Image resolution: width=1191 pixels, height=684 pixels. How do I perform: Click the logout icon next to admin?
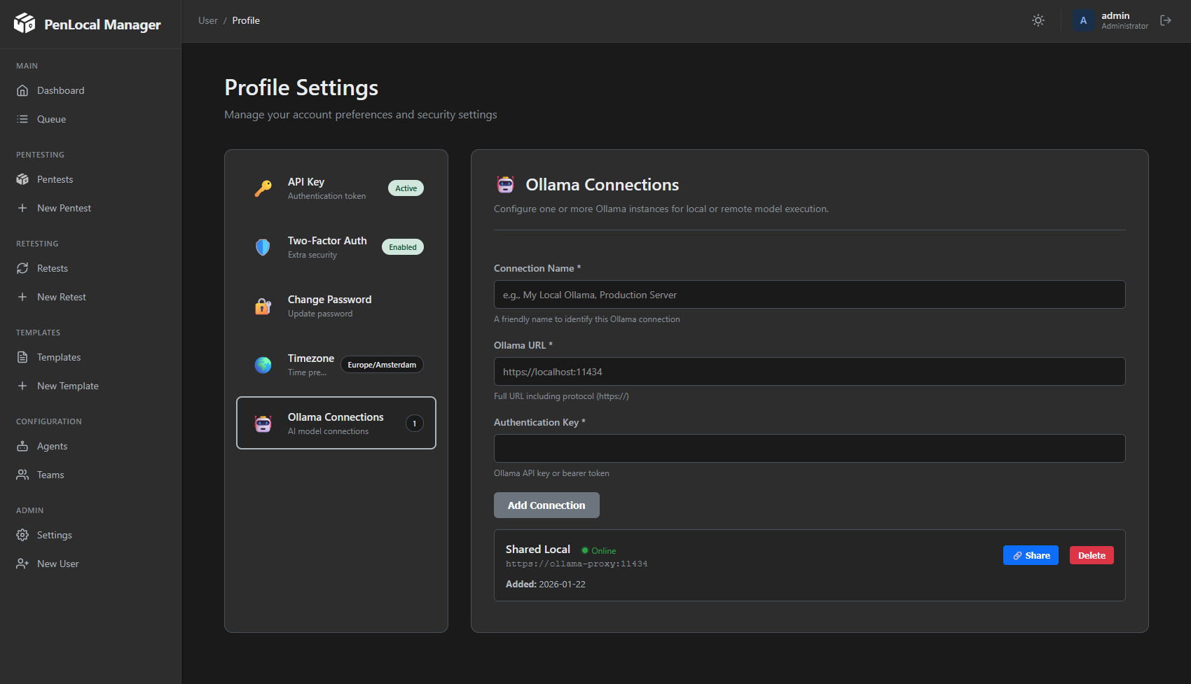(1166, 20)
